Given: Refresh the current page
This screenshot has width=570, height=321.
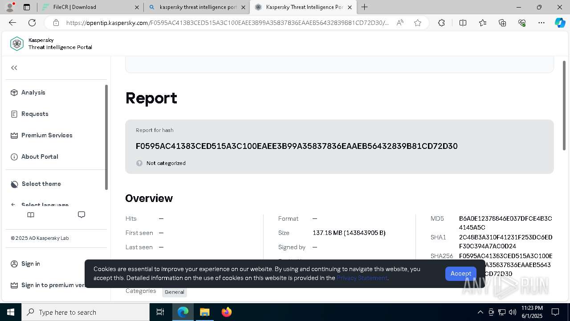Looking at the screenshot, I should coord(32,23).
